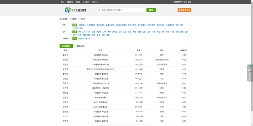Click the 上海市,南京,北京市 region cell
The height and width of the screenshot is (126, 253).
162,60
